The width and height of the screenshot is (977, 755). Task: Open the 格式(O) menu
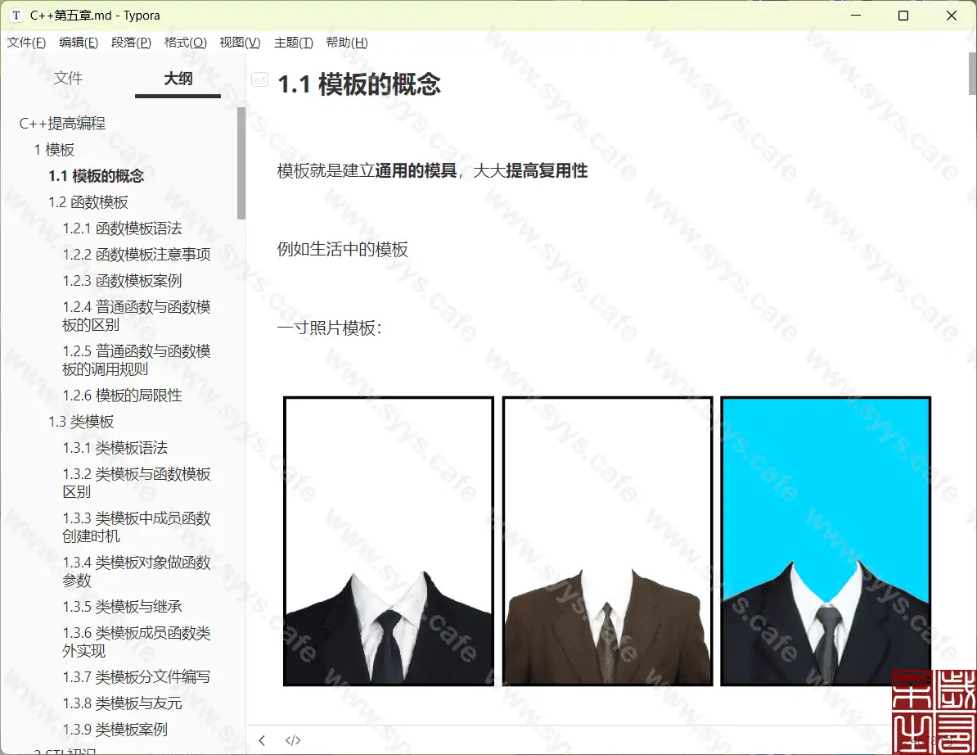coord(185,43)
